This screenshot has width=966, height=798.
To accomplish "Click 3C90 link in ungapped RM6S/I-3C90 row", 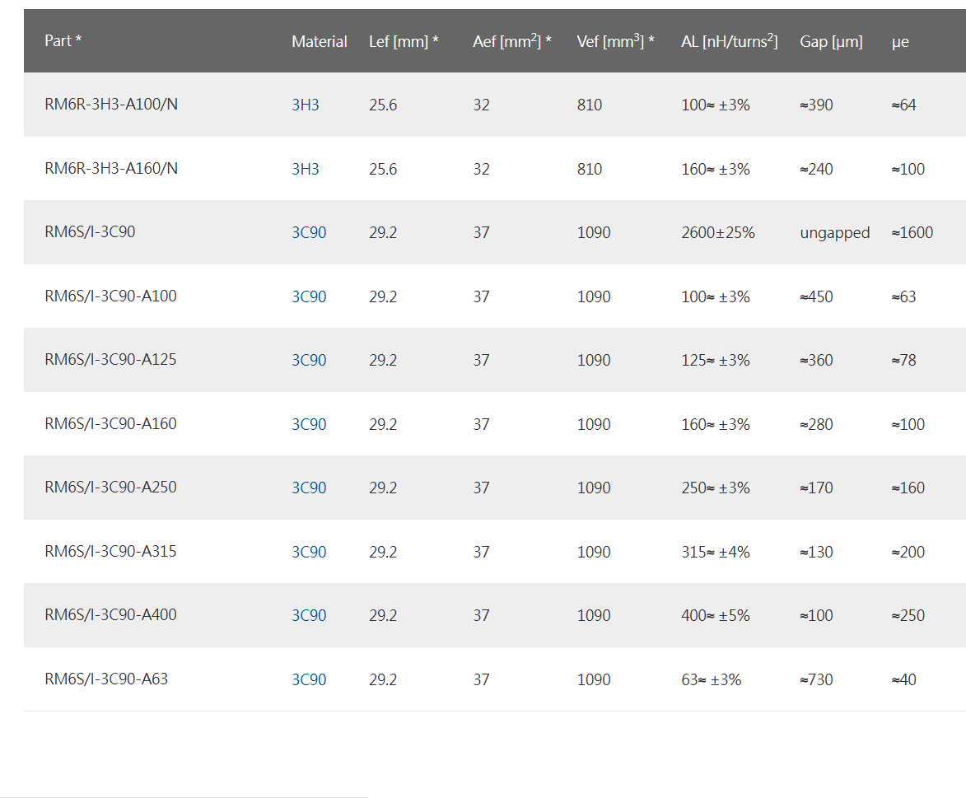I will (309, 233).
